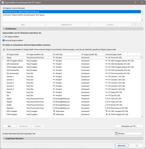
Task: Click the mapping table scrollbar up arrow
Action: (142, 57)
